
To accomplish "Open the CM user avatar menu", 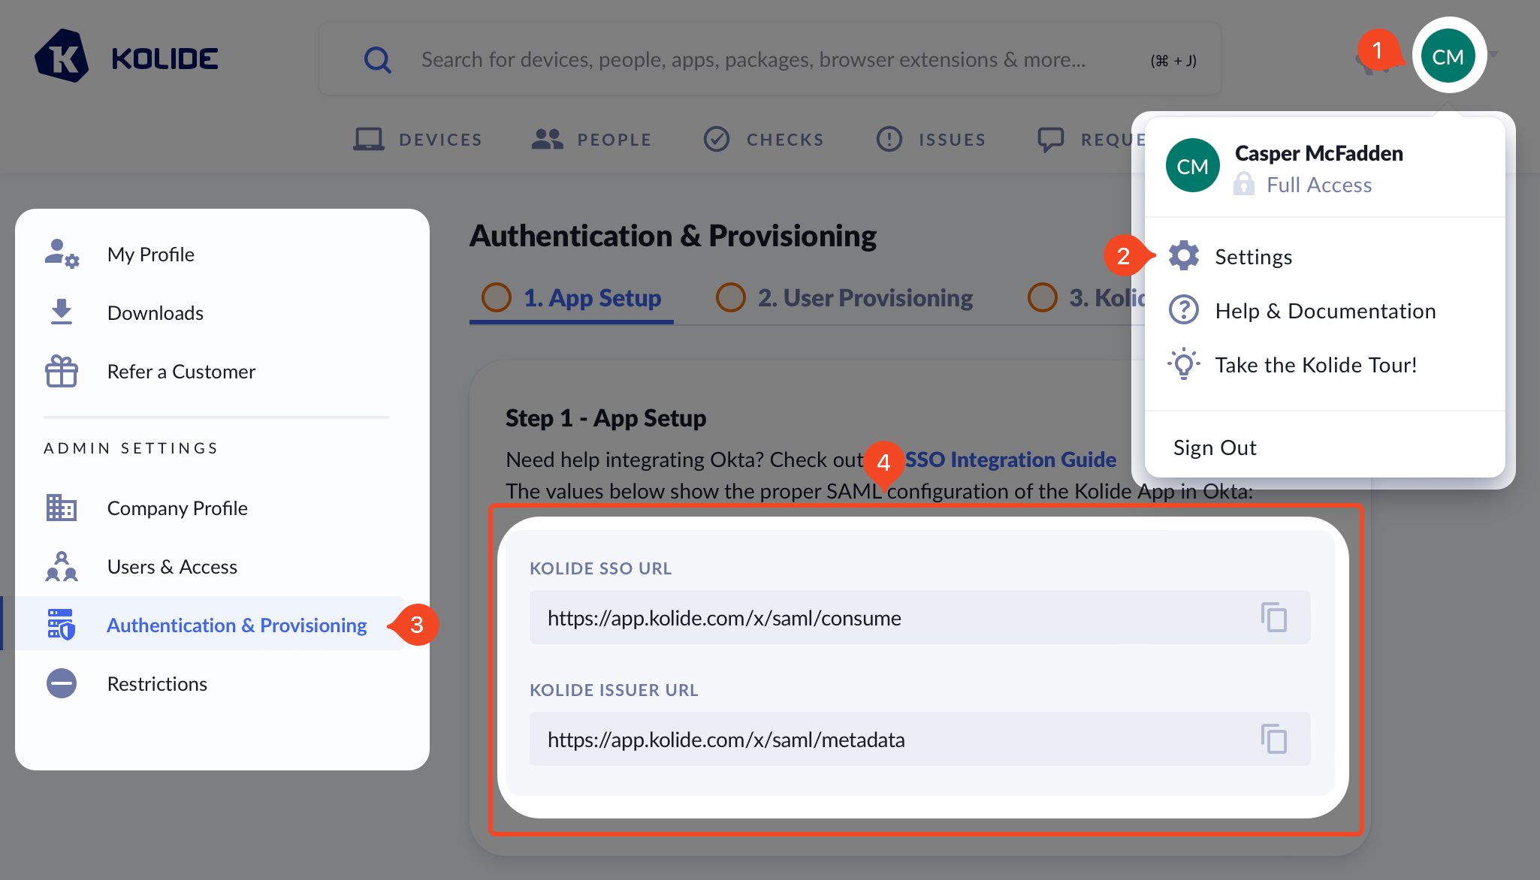I will pos(1448,56).
